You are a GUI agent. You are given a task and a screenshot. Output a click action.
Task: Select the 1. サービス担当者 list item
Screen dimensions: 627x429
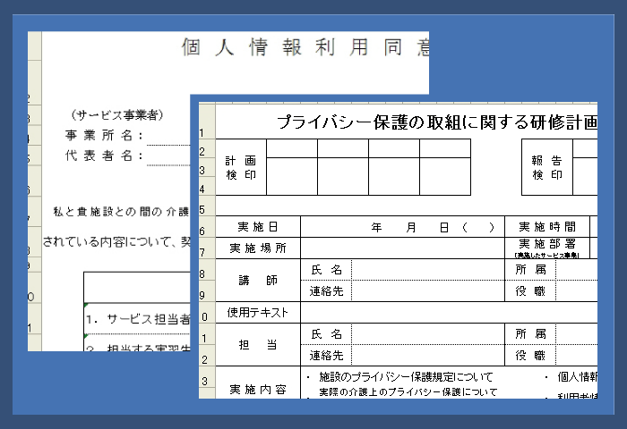coord(137,318)
